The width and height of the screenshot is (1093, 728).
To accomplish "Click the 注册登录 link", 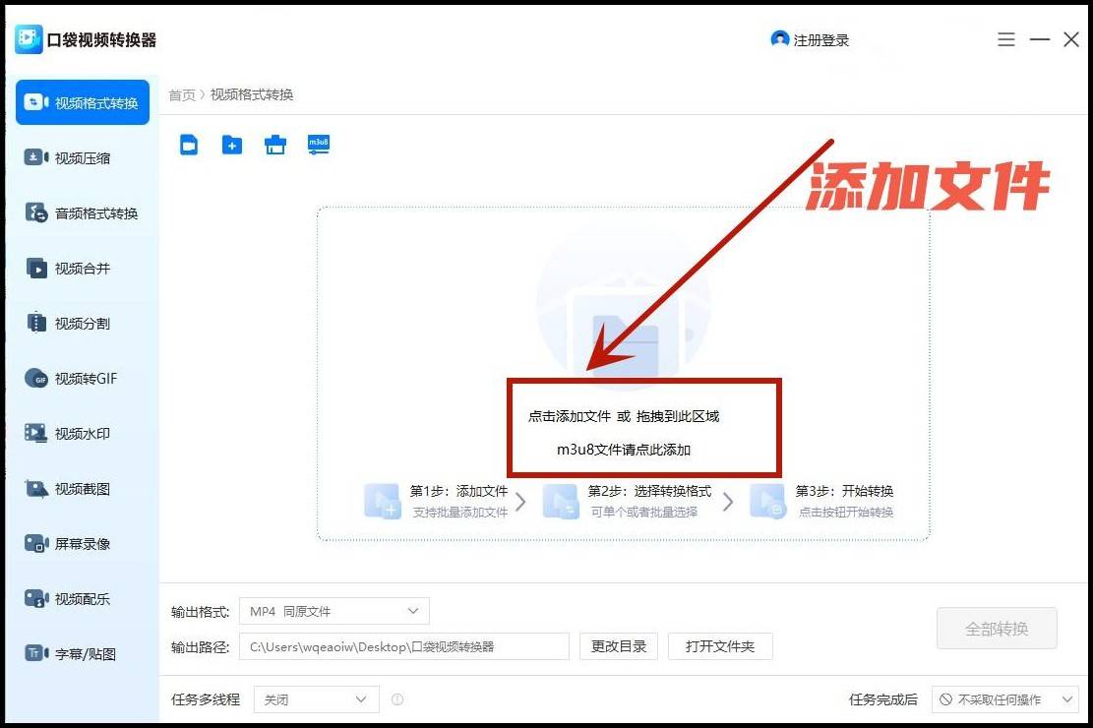I will (821, 40).
